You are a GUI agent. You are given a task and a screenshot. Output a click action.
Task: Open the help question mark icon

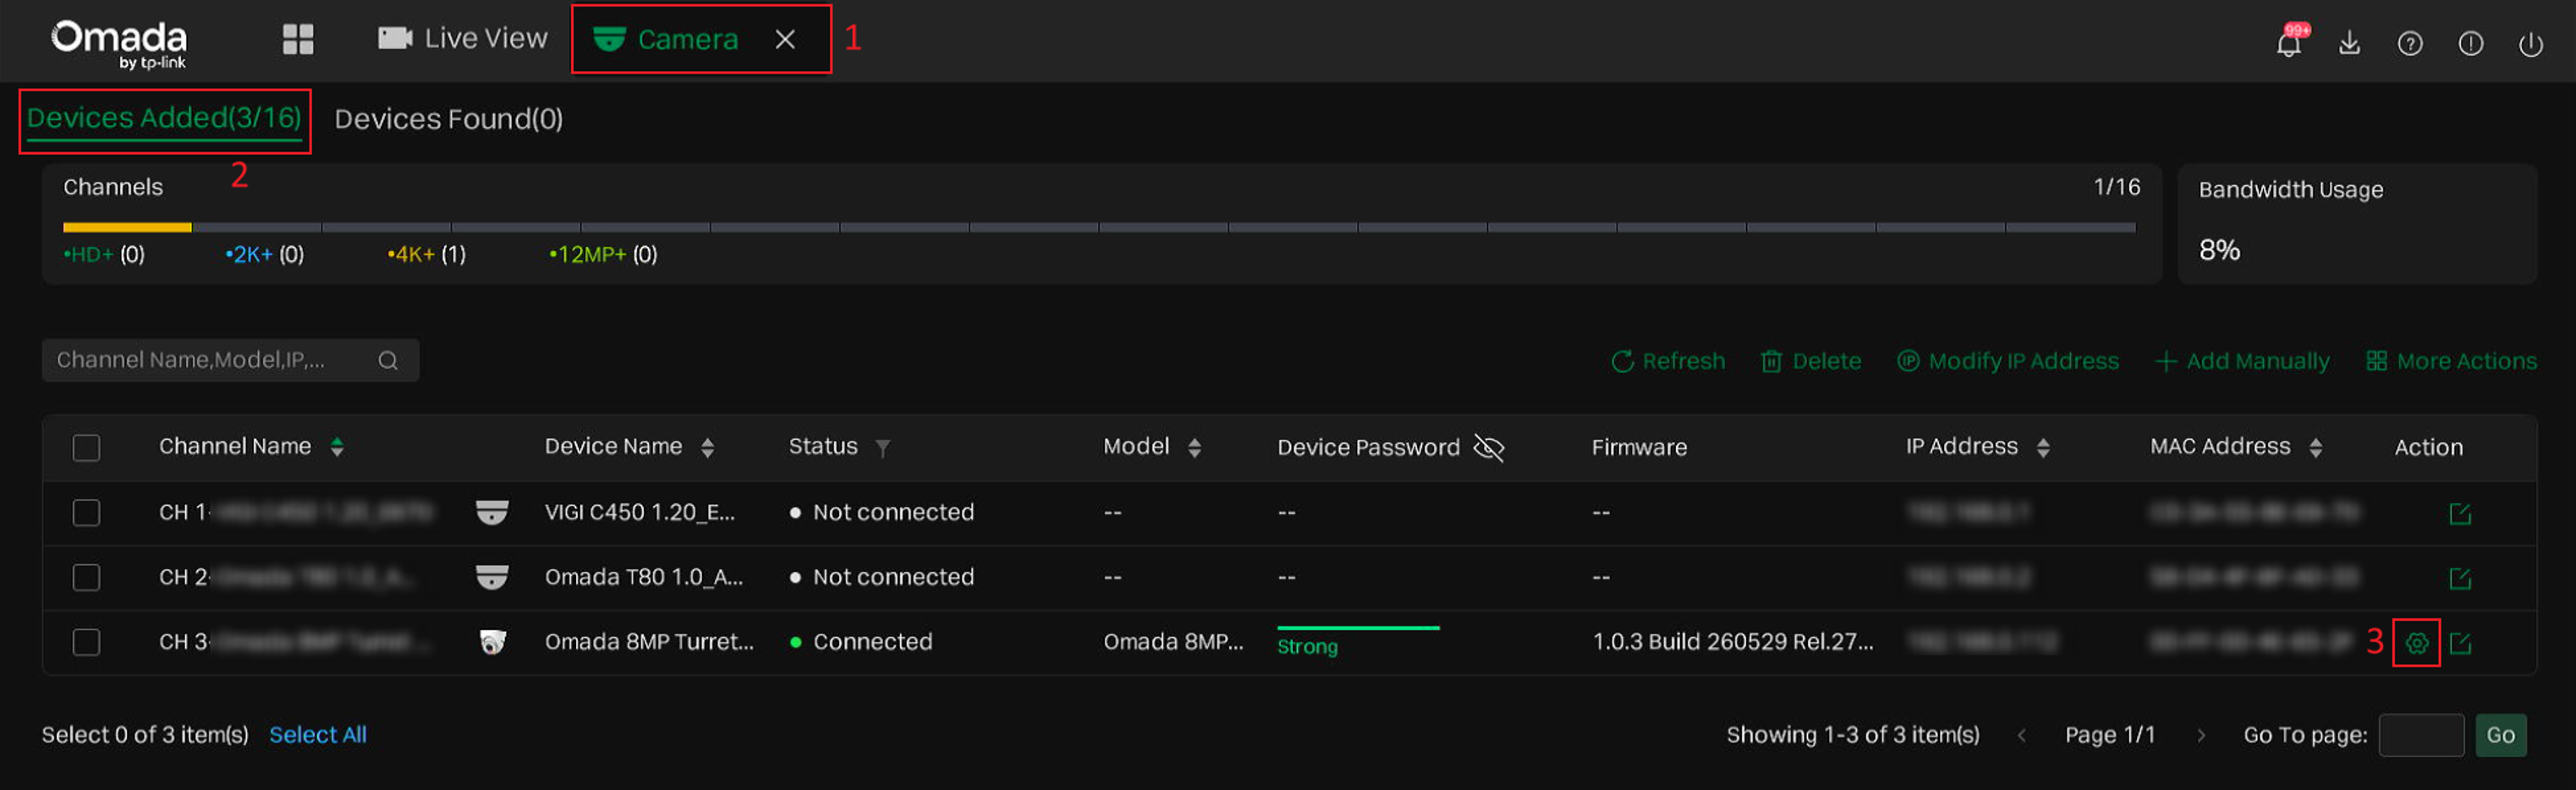(2410, 43)
